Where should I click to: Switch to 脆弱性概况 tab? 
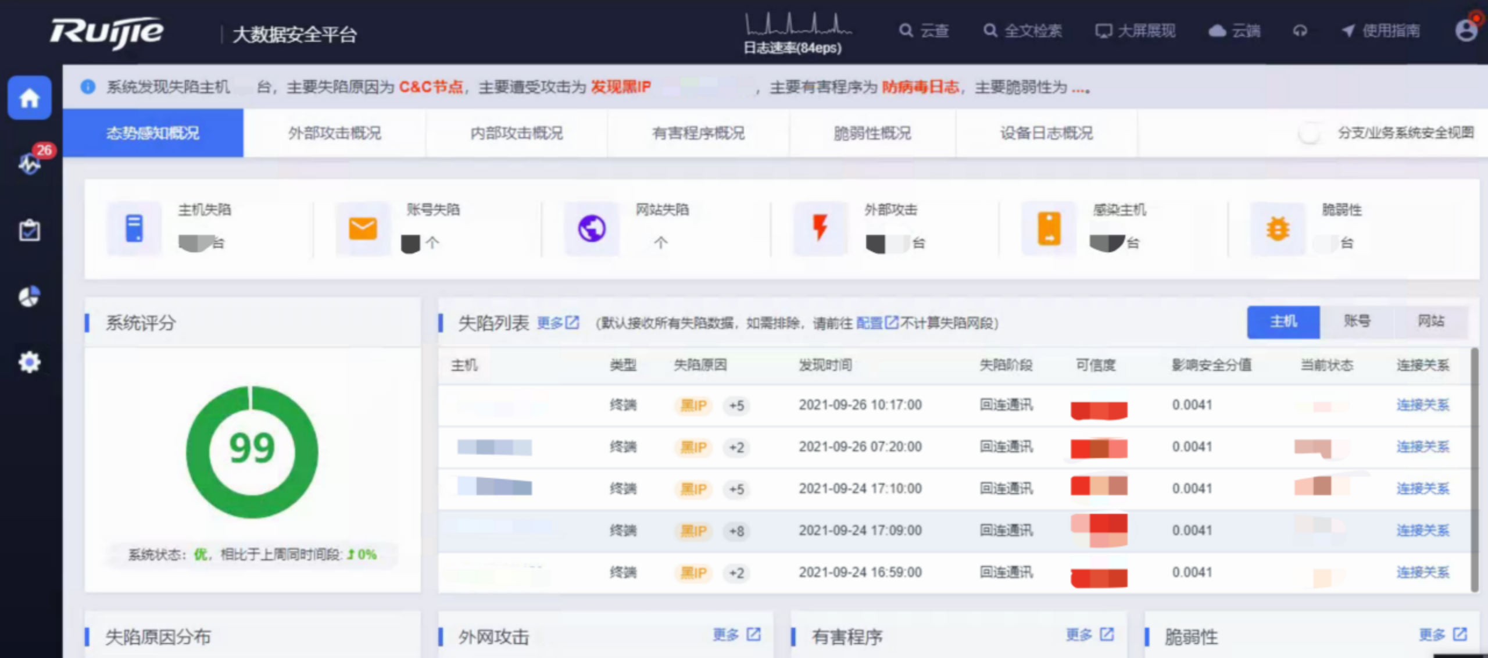coord(872,133)
